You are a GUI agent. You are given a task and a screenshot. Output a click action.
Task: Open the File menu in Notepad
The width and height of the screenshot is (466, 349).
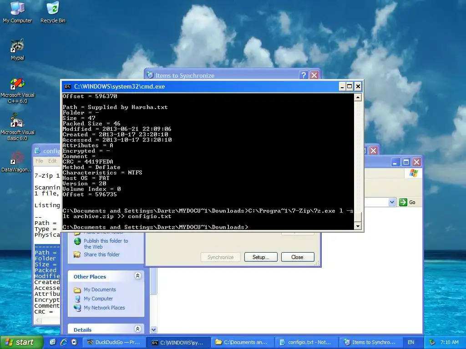click(39, 161)
